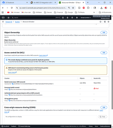Copy the LogDelivery group URL
The image size is (113, 128).
click(9, 101)
